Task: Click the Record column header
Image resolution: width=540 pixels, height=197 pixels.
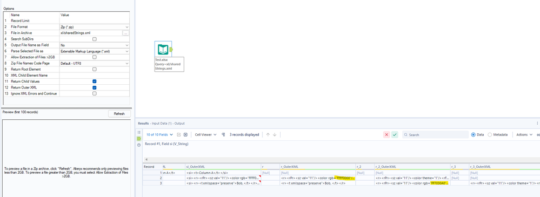Action: [x=152, y=166]
